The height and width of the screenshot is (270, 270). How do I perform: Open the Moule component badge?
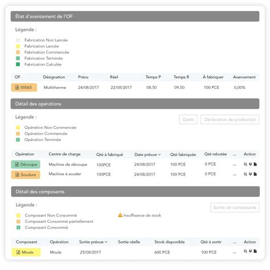[26, 252]
